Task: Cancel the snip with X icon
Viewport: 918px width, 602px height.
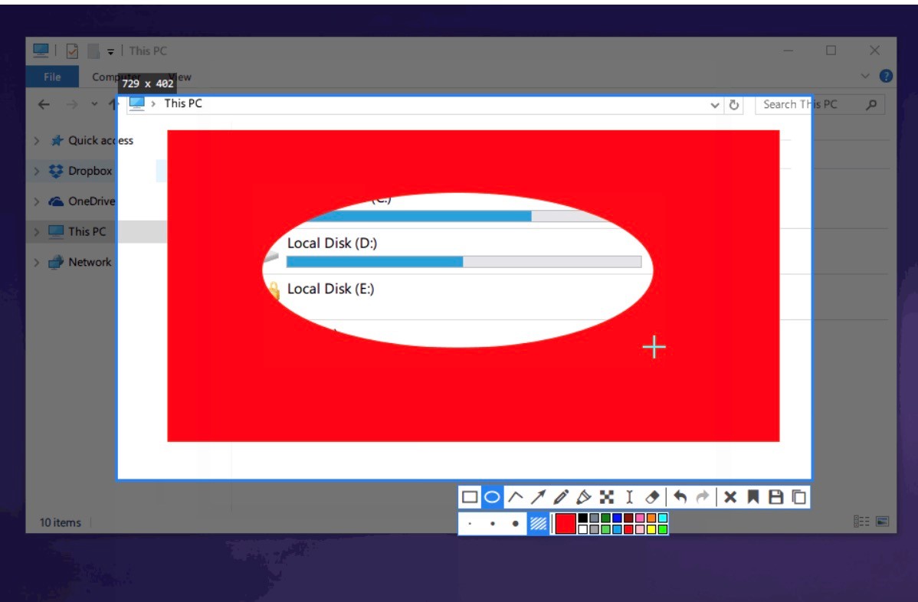Action: [730, 497]
